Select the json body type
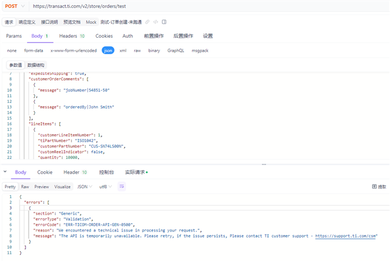Viewport: 390px width, 262px height. pos(108,51)
